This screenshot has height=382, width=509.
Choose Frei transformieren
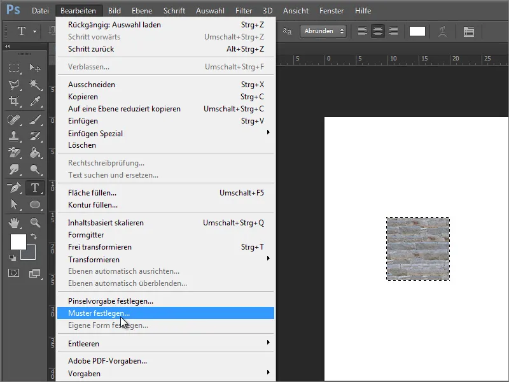tap(166, 247)
